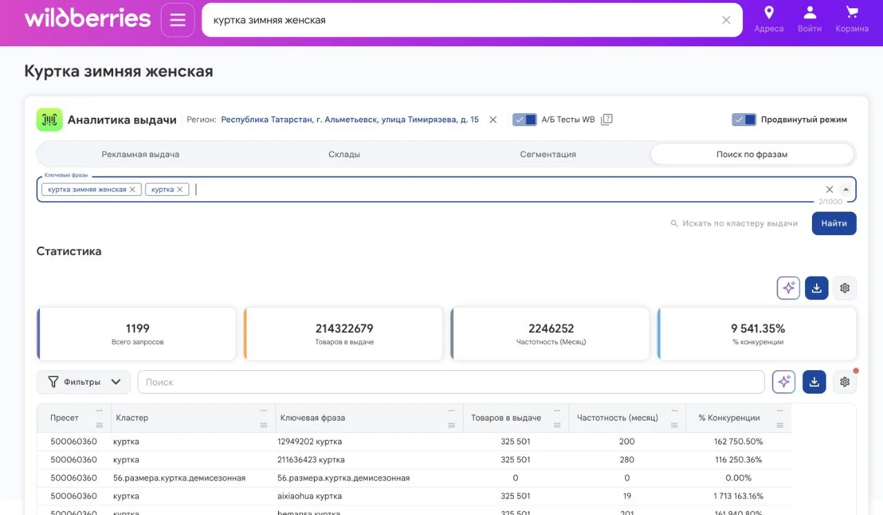
Task: Open the gear with the red notification dot
Action: [845, 382]
